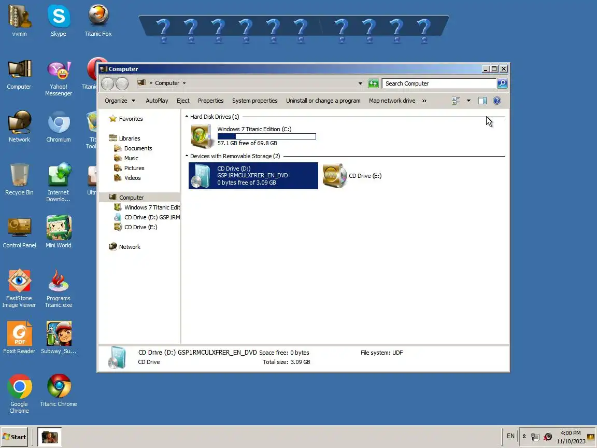Launch Titanic Chrome from the desktop
Viewport: 597px width, 448px height.
[58, 390]
